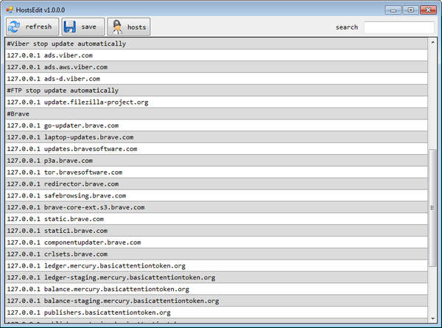442x328 pixels.
Task: Select the 'tor.bravesoftware.com' row
Action: point(216,172)
